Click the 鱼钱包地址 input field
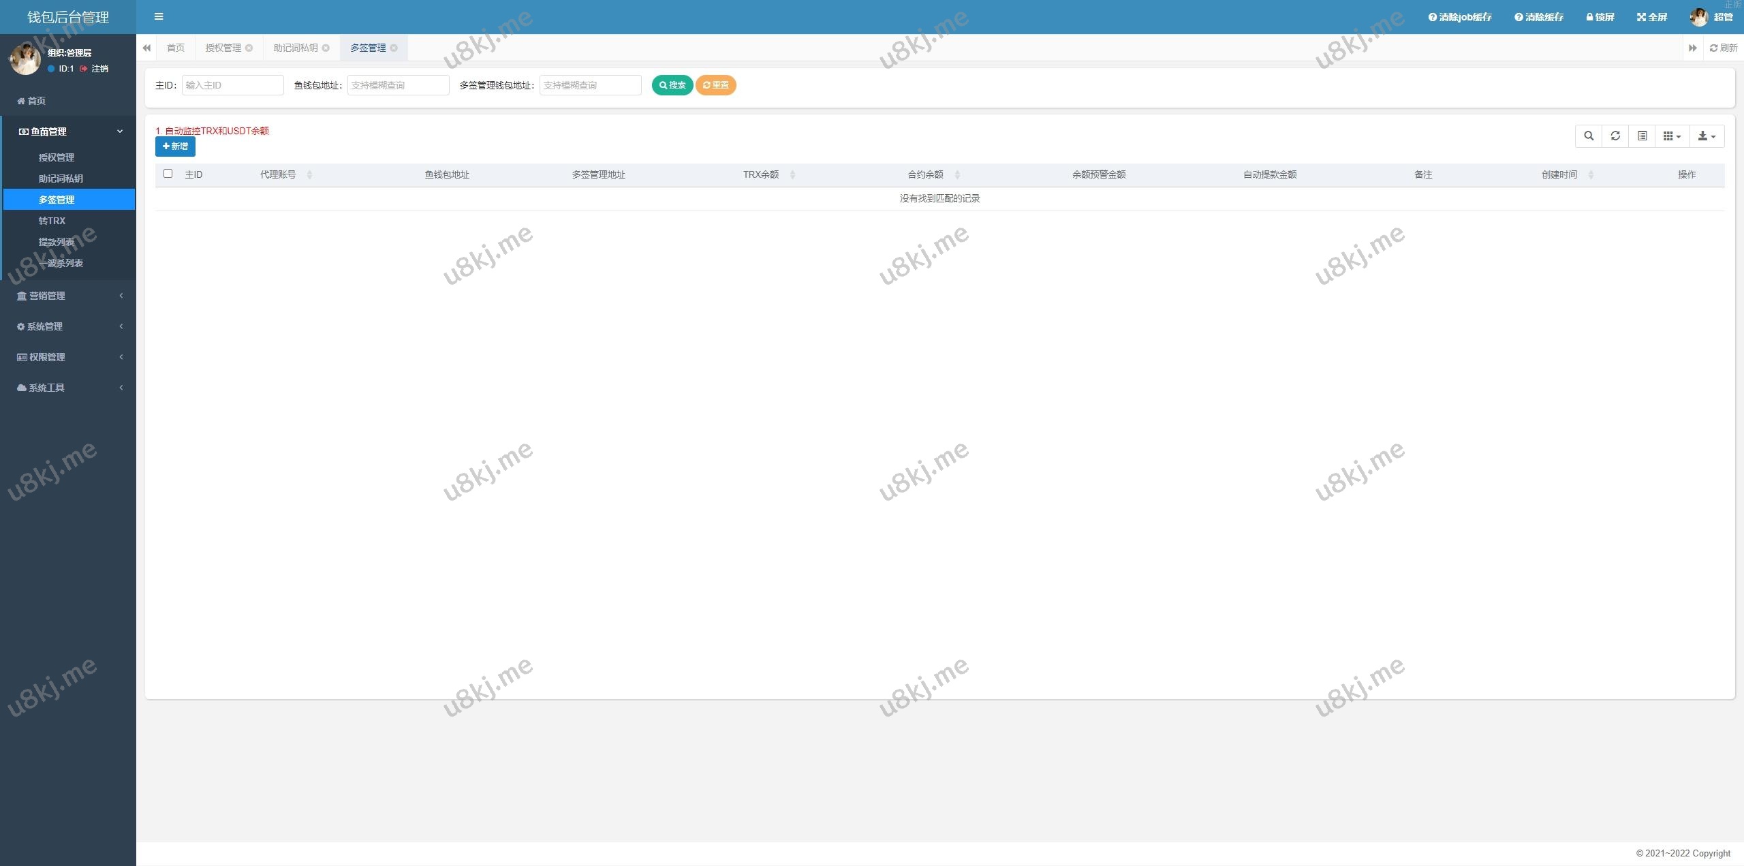 tap(398, 85)
